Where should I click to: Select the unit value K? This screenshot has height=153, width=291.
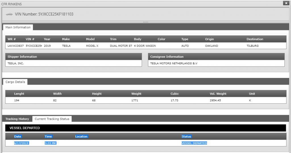[x=250, y=100]
